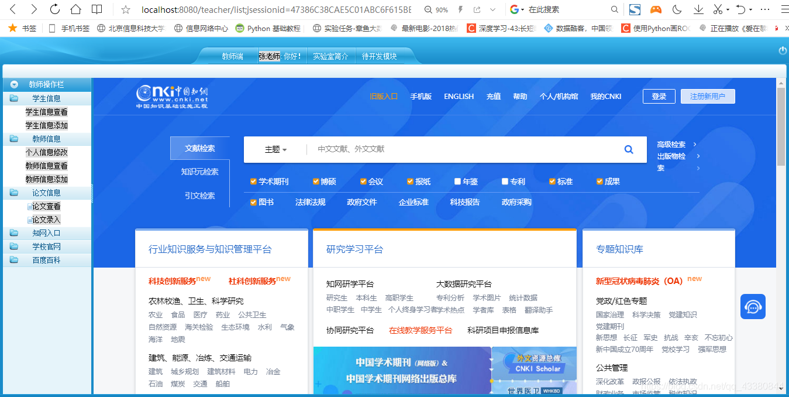Click the browser address URL field
Screen dimensions: 789x397
276,10
